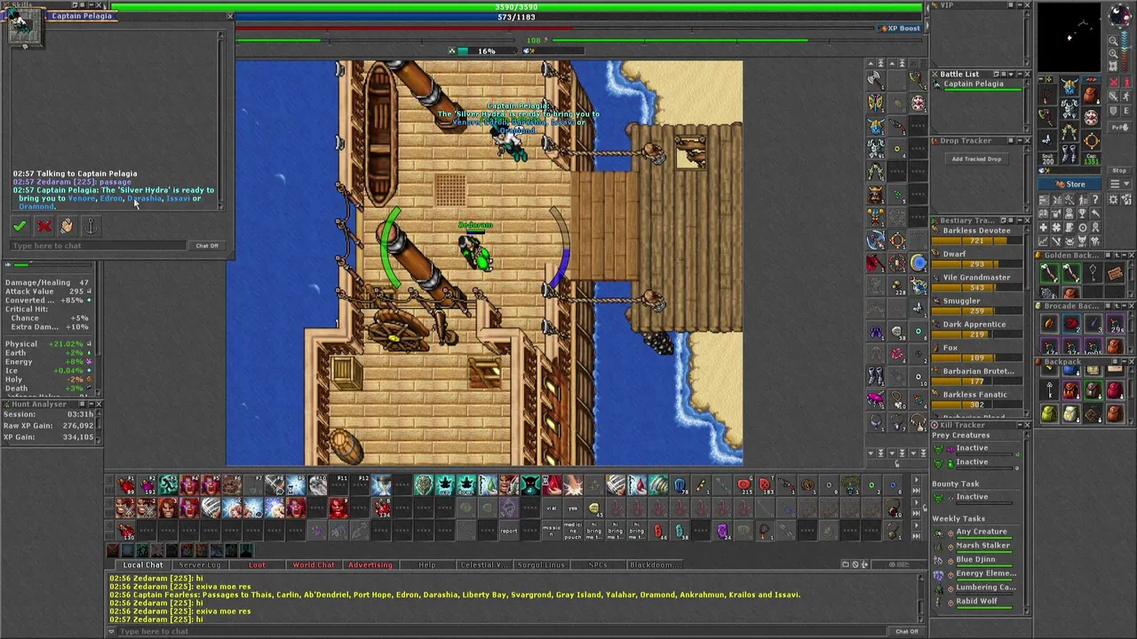Viewport: 1137px width, 639px height.
Task: Click the Store button
Action: tap(1069, 185)
